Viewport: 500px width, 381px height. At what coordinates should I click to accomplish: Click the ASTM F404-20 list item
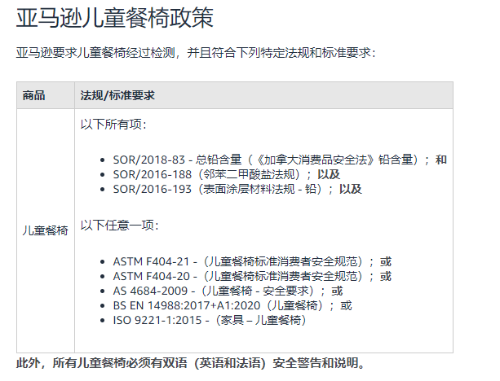252,276
